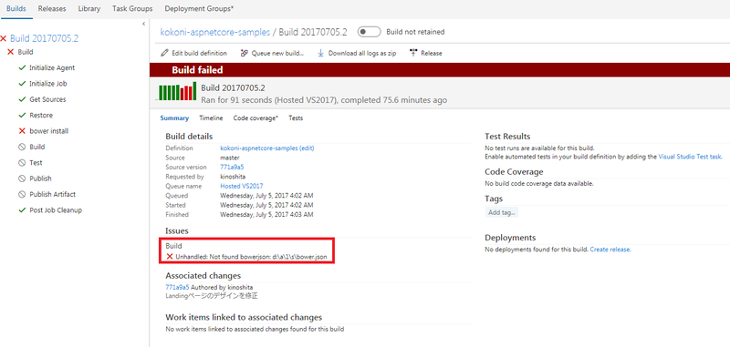Open the Hosted VS2017 queue link

pos(242,186)
